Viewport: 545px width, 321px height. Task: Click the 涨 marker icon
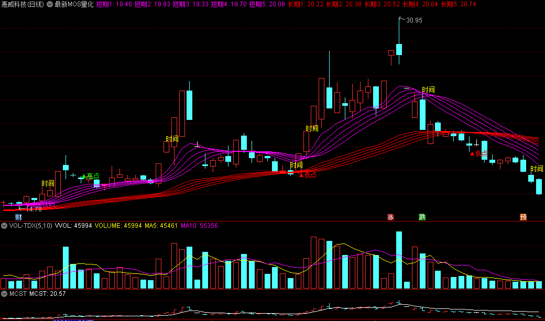(391, 217)
